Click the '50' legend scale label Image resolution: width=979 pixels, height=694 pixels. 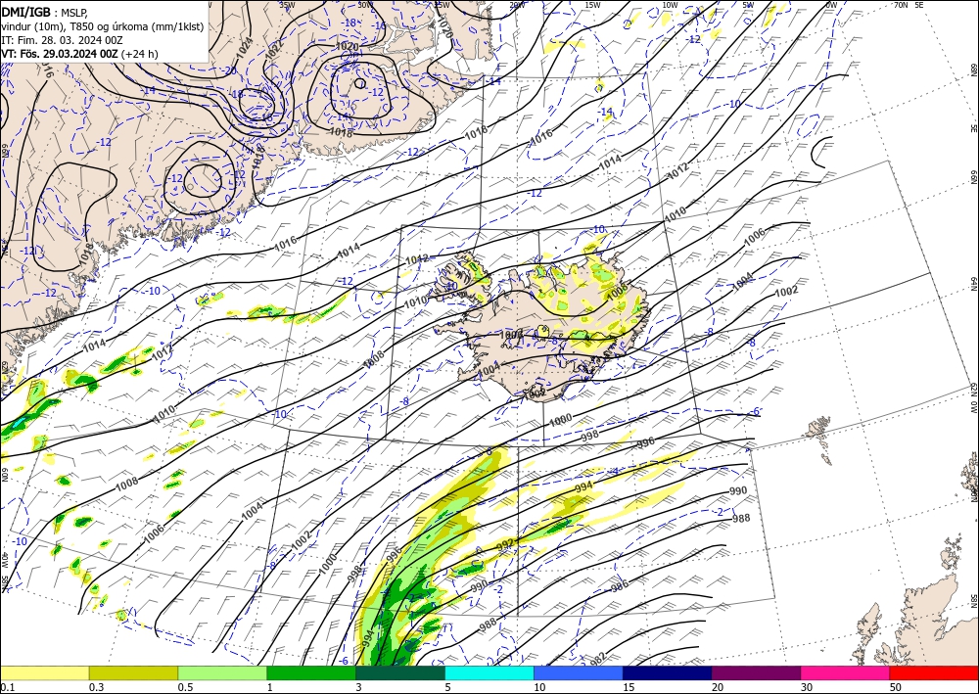(x=895, y=687)
